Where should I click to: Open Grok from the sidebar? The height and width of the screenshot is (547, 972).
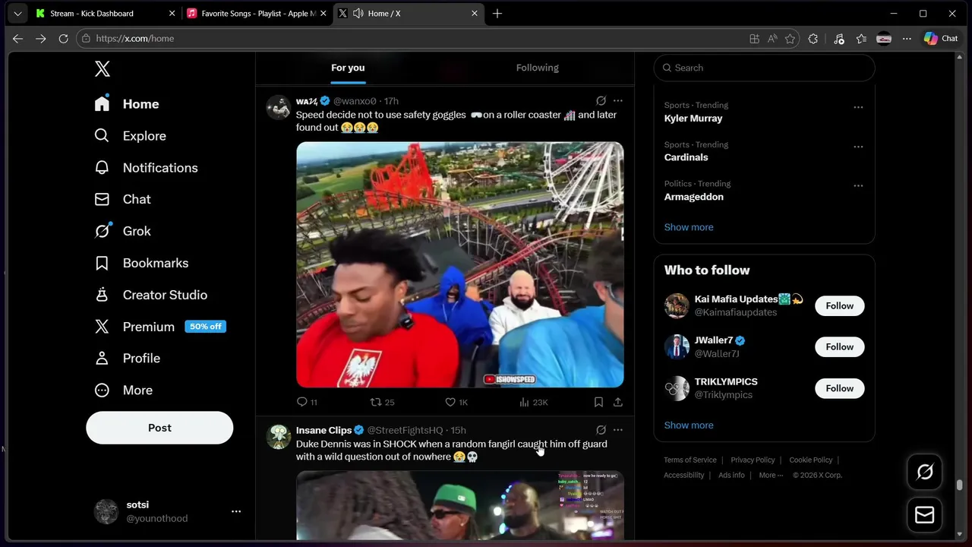pyautogui.click(x=122, y=231)
